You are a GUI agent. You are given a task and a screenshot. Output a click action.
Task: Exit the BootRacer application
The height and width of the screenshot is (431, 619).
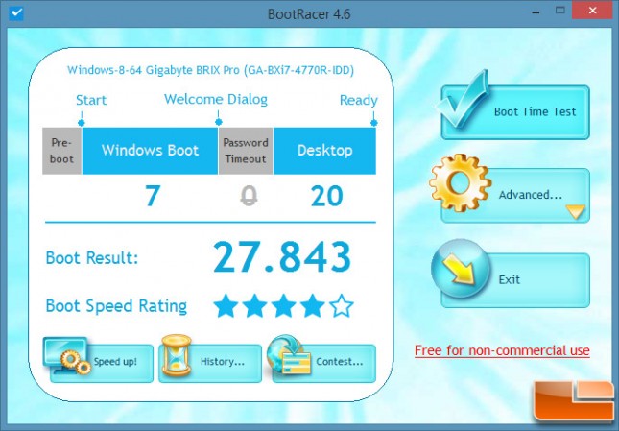[515, 280]
